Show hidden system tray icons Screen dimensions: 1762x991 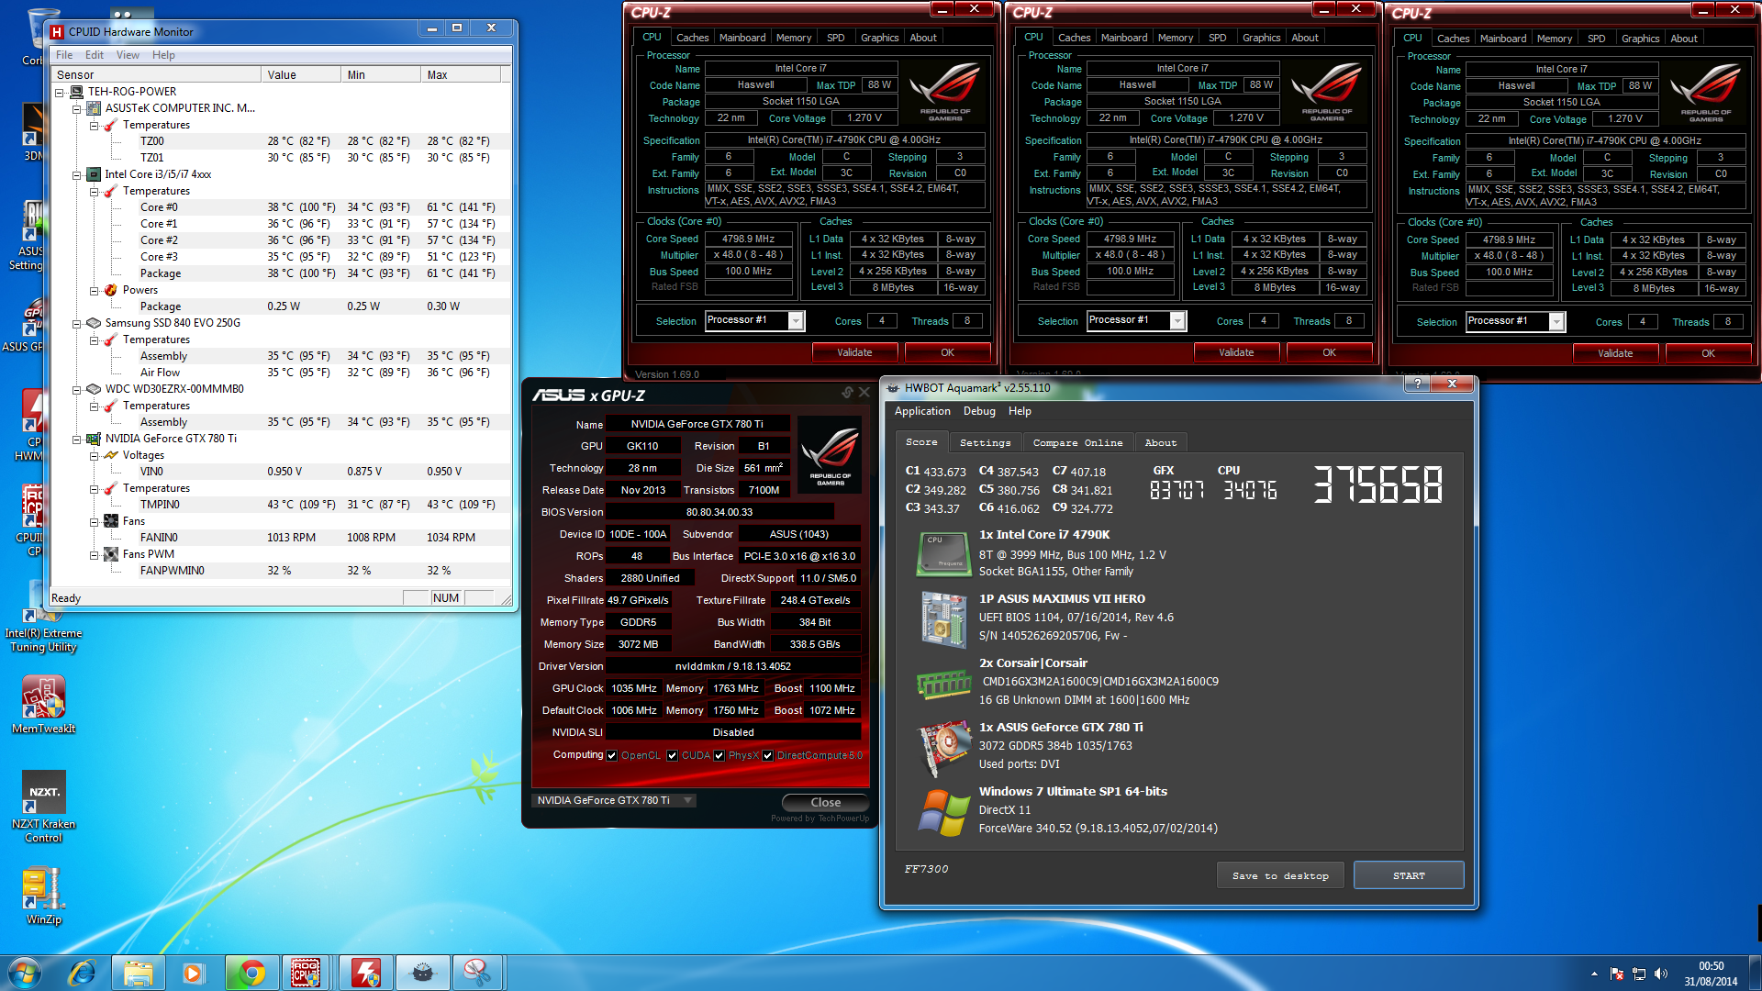point(1594,974)
